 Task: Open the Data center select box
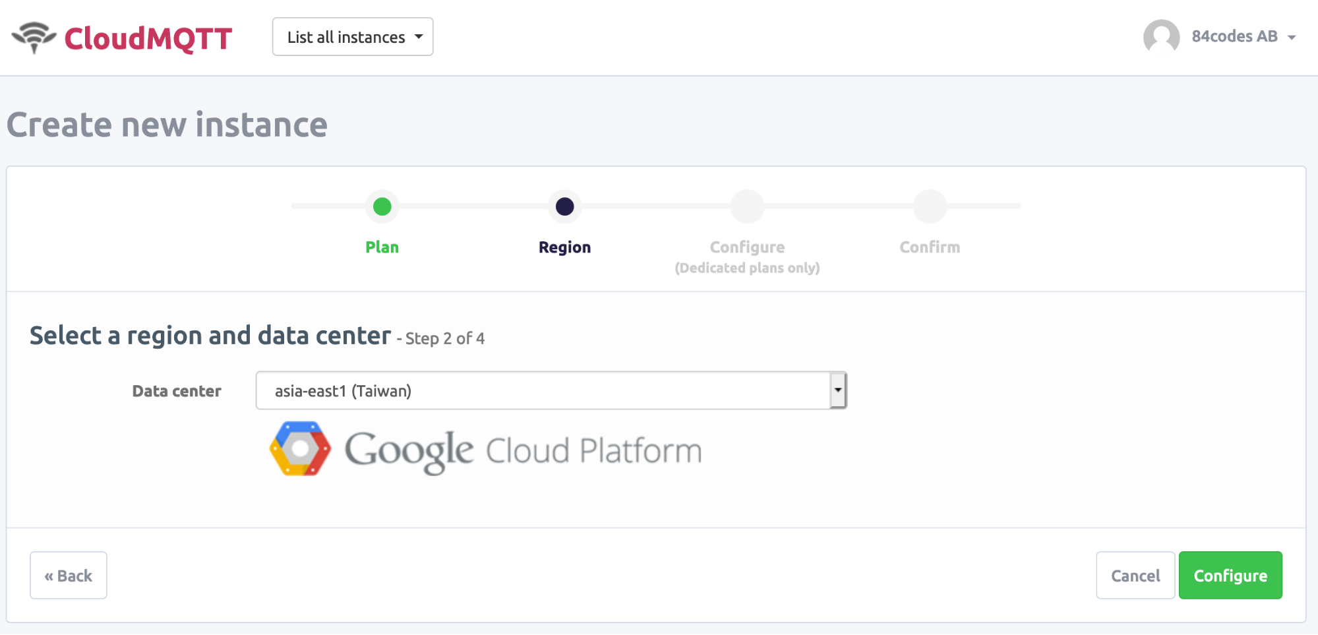551,390
